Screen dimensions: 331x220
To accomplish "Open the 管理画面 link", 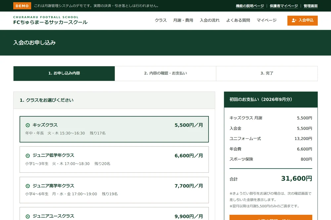I will [x=310, y=6].
